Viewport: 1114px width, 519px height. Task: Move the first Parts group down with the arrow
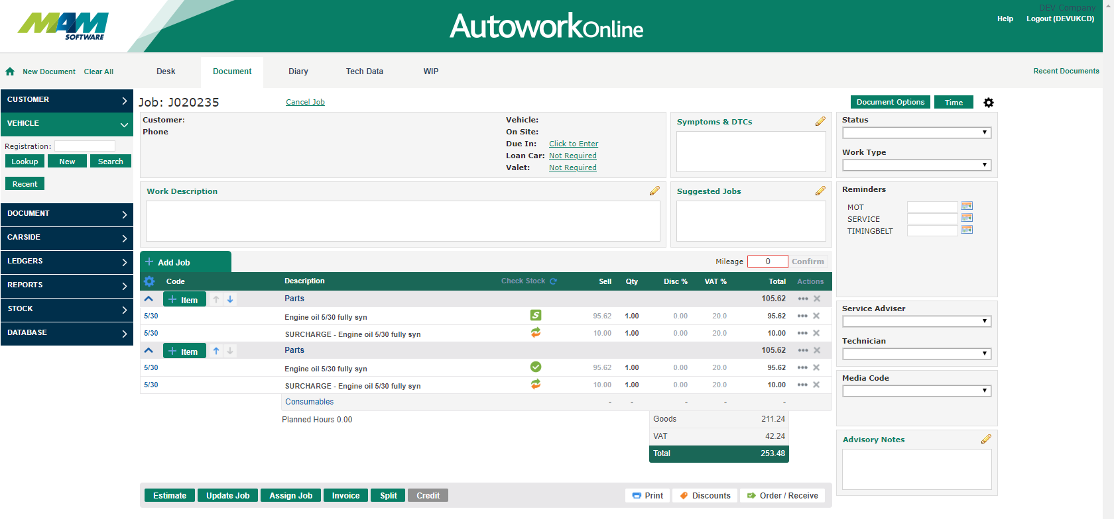click(230, 299)
